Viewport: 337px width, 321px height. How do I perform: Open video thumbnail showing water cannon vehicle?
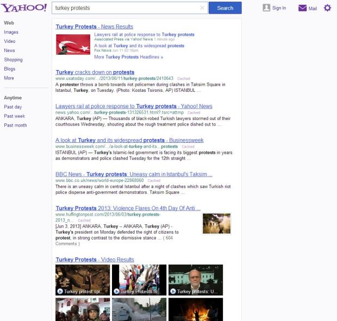[139, 309]
